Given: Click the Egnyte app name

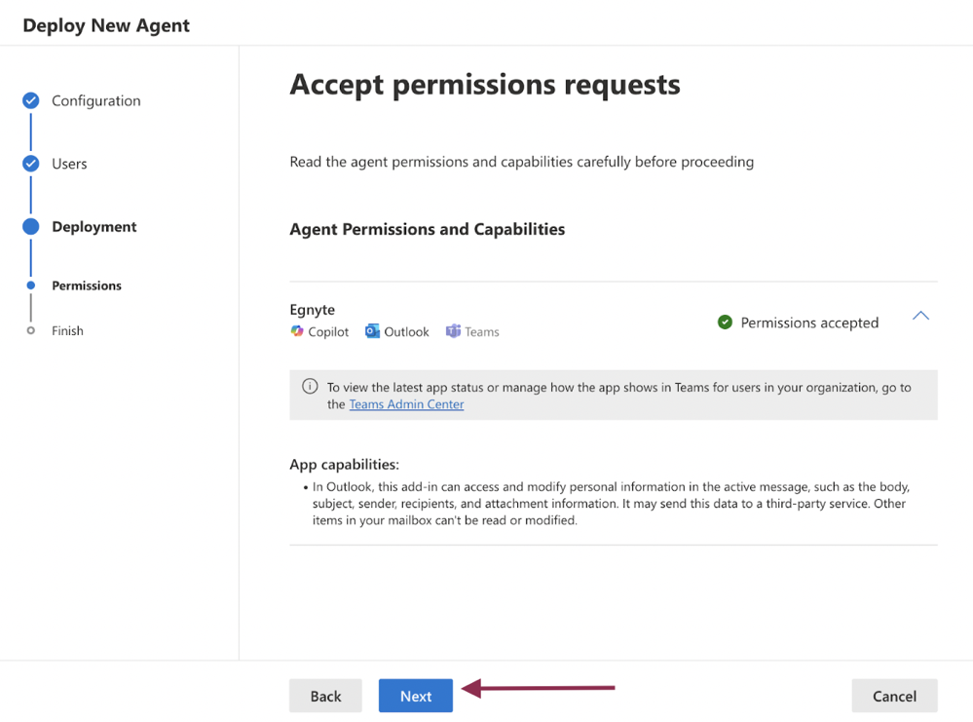Looking at the screenshot, I should pos(312,309).
